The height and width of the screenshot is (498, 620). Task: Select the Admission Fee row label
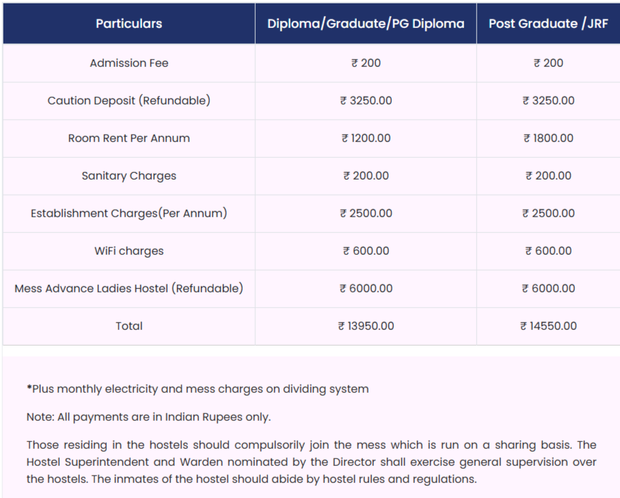pyautogui.click(x=129, y=63)
